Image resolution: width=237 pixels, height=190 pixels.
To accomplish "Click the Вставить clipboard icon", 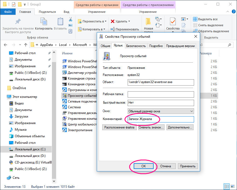I will (60, 21).
